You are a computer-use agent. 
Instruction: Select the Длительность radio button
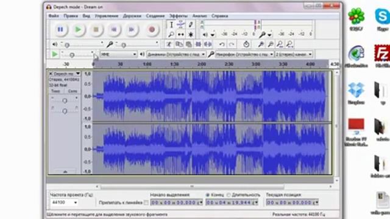[229, 195]
